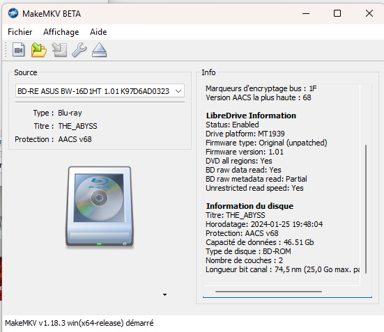Click Marqueurs d'encryptage bus : 1F line
Viewport: 384px width, 332px height.
[x=261, y=88]
